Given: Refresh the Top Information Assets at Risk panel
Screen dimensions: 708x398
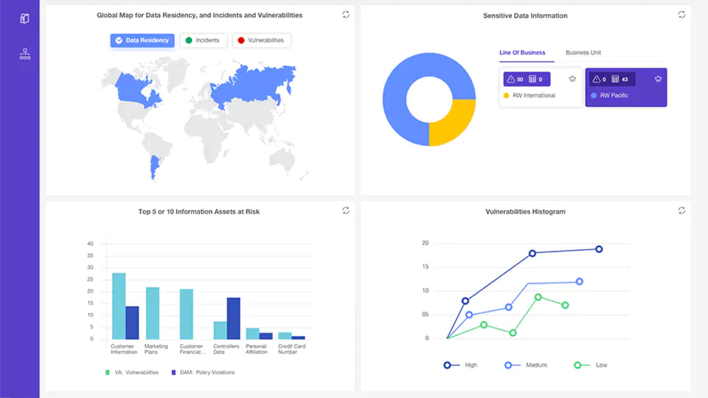Looking at the screenshot, I should click(346, 211).
